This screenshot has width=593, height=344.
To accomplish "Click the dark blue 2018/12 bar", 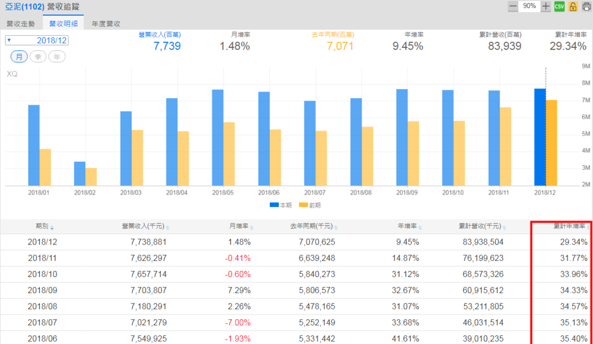I will coord(540,137).
